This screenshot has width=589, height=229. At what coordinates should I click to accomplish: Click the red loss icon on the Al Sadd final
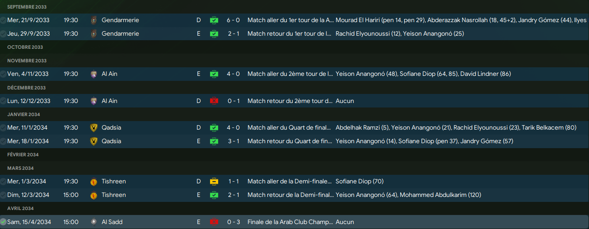(x=214, y=222)
